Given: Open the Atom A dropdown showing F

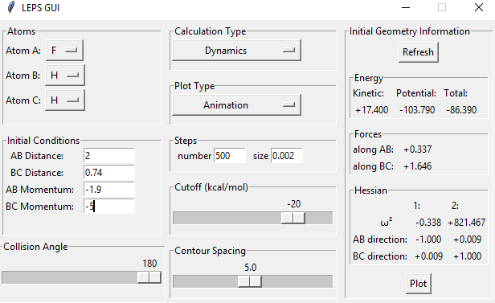Looking at the screenshot, I should click(65, 50).
